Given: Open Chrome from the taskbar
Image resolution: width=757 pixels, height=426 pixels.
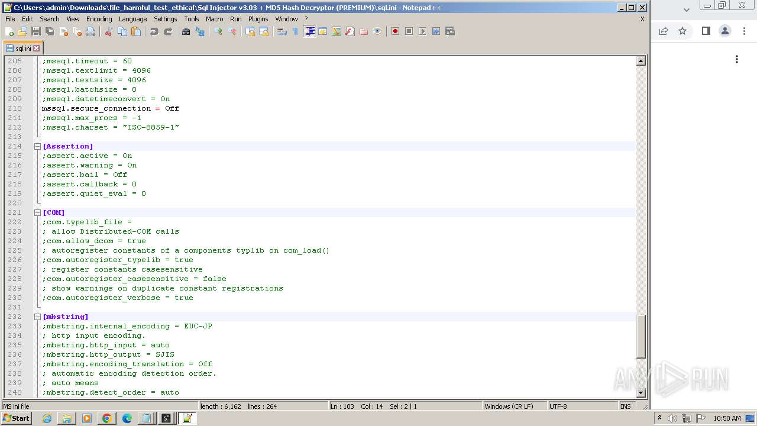Looking at the screenshot, I should tap(106, 418).
